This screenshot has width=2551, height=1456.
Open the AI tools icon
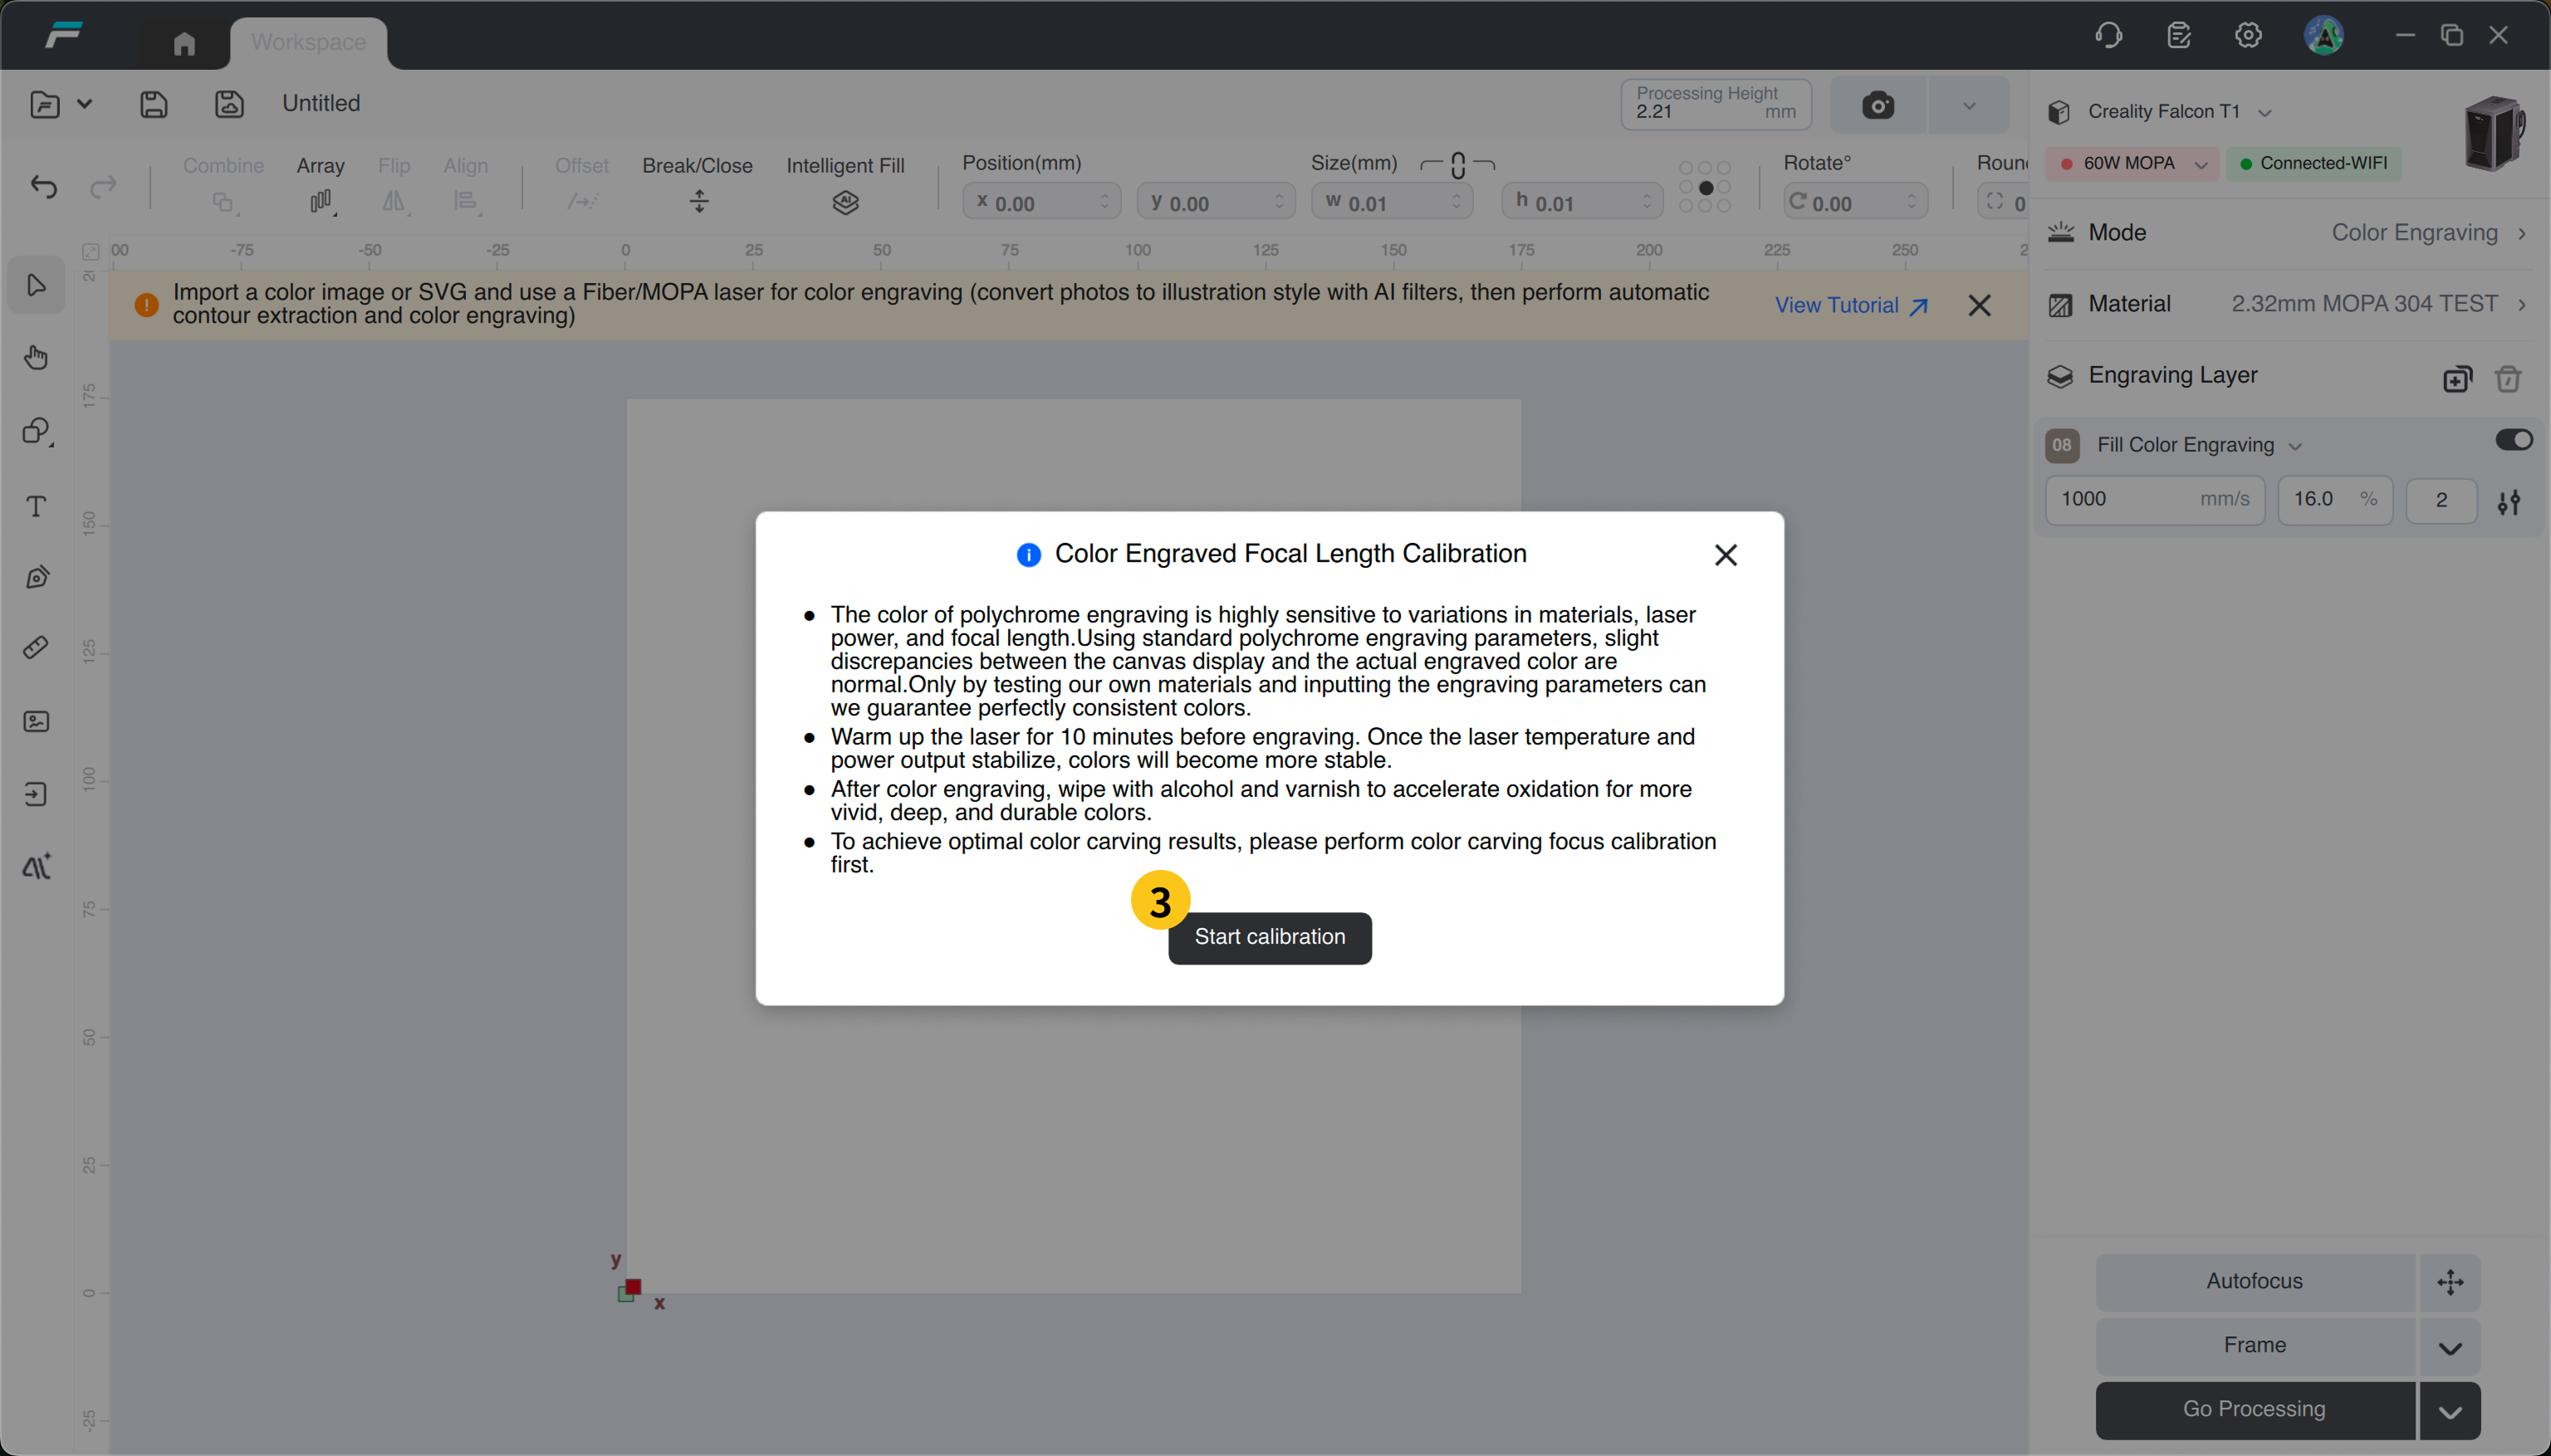[37, 867]
